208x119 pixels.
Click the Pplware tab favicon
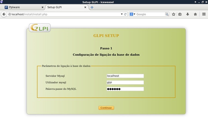click(x=6, y=7)
